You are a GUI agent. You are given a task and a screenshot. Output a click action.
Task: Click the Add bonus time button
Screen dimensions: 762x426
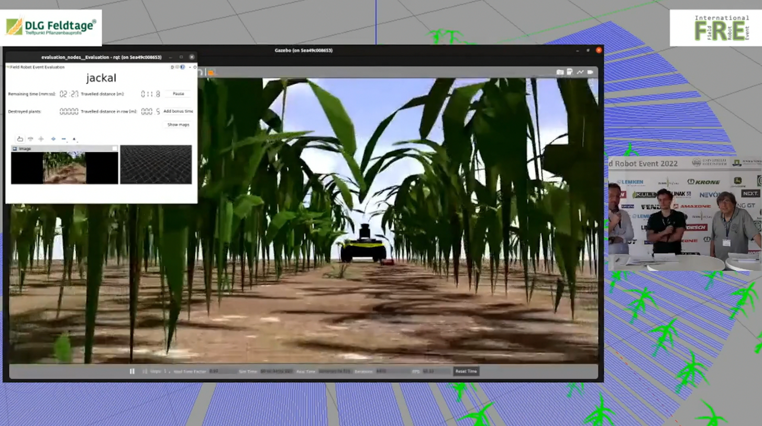pyautogui.click(x=178, y=111)
